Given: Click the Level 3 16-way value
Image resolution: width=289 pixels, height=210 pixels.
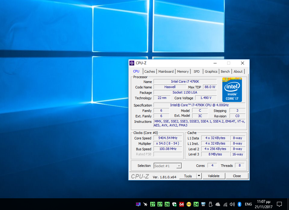Looking at the screenshot, I should (238, 154).
